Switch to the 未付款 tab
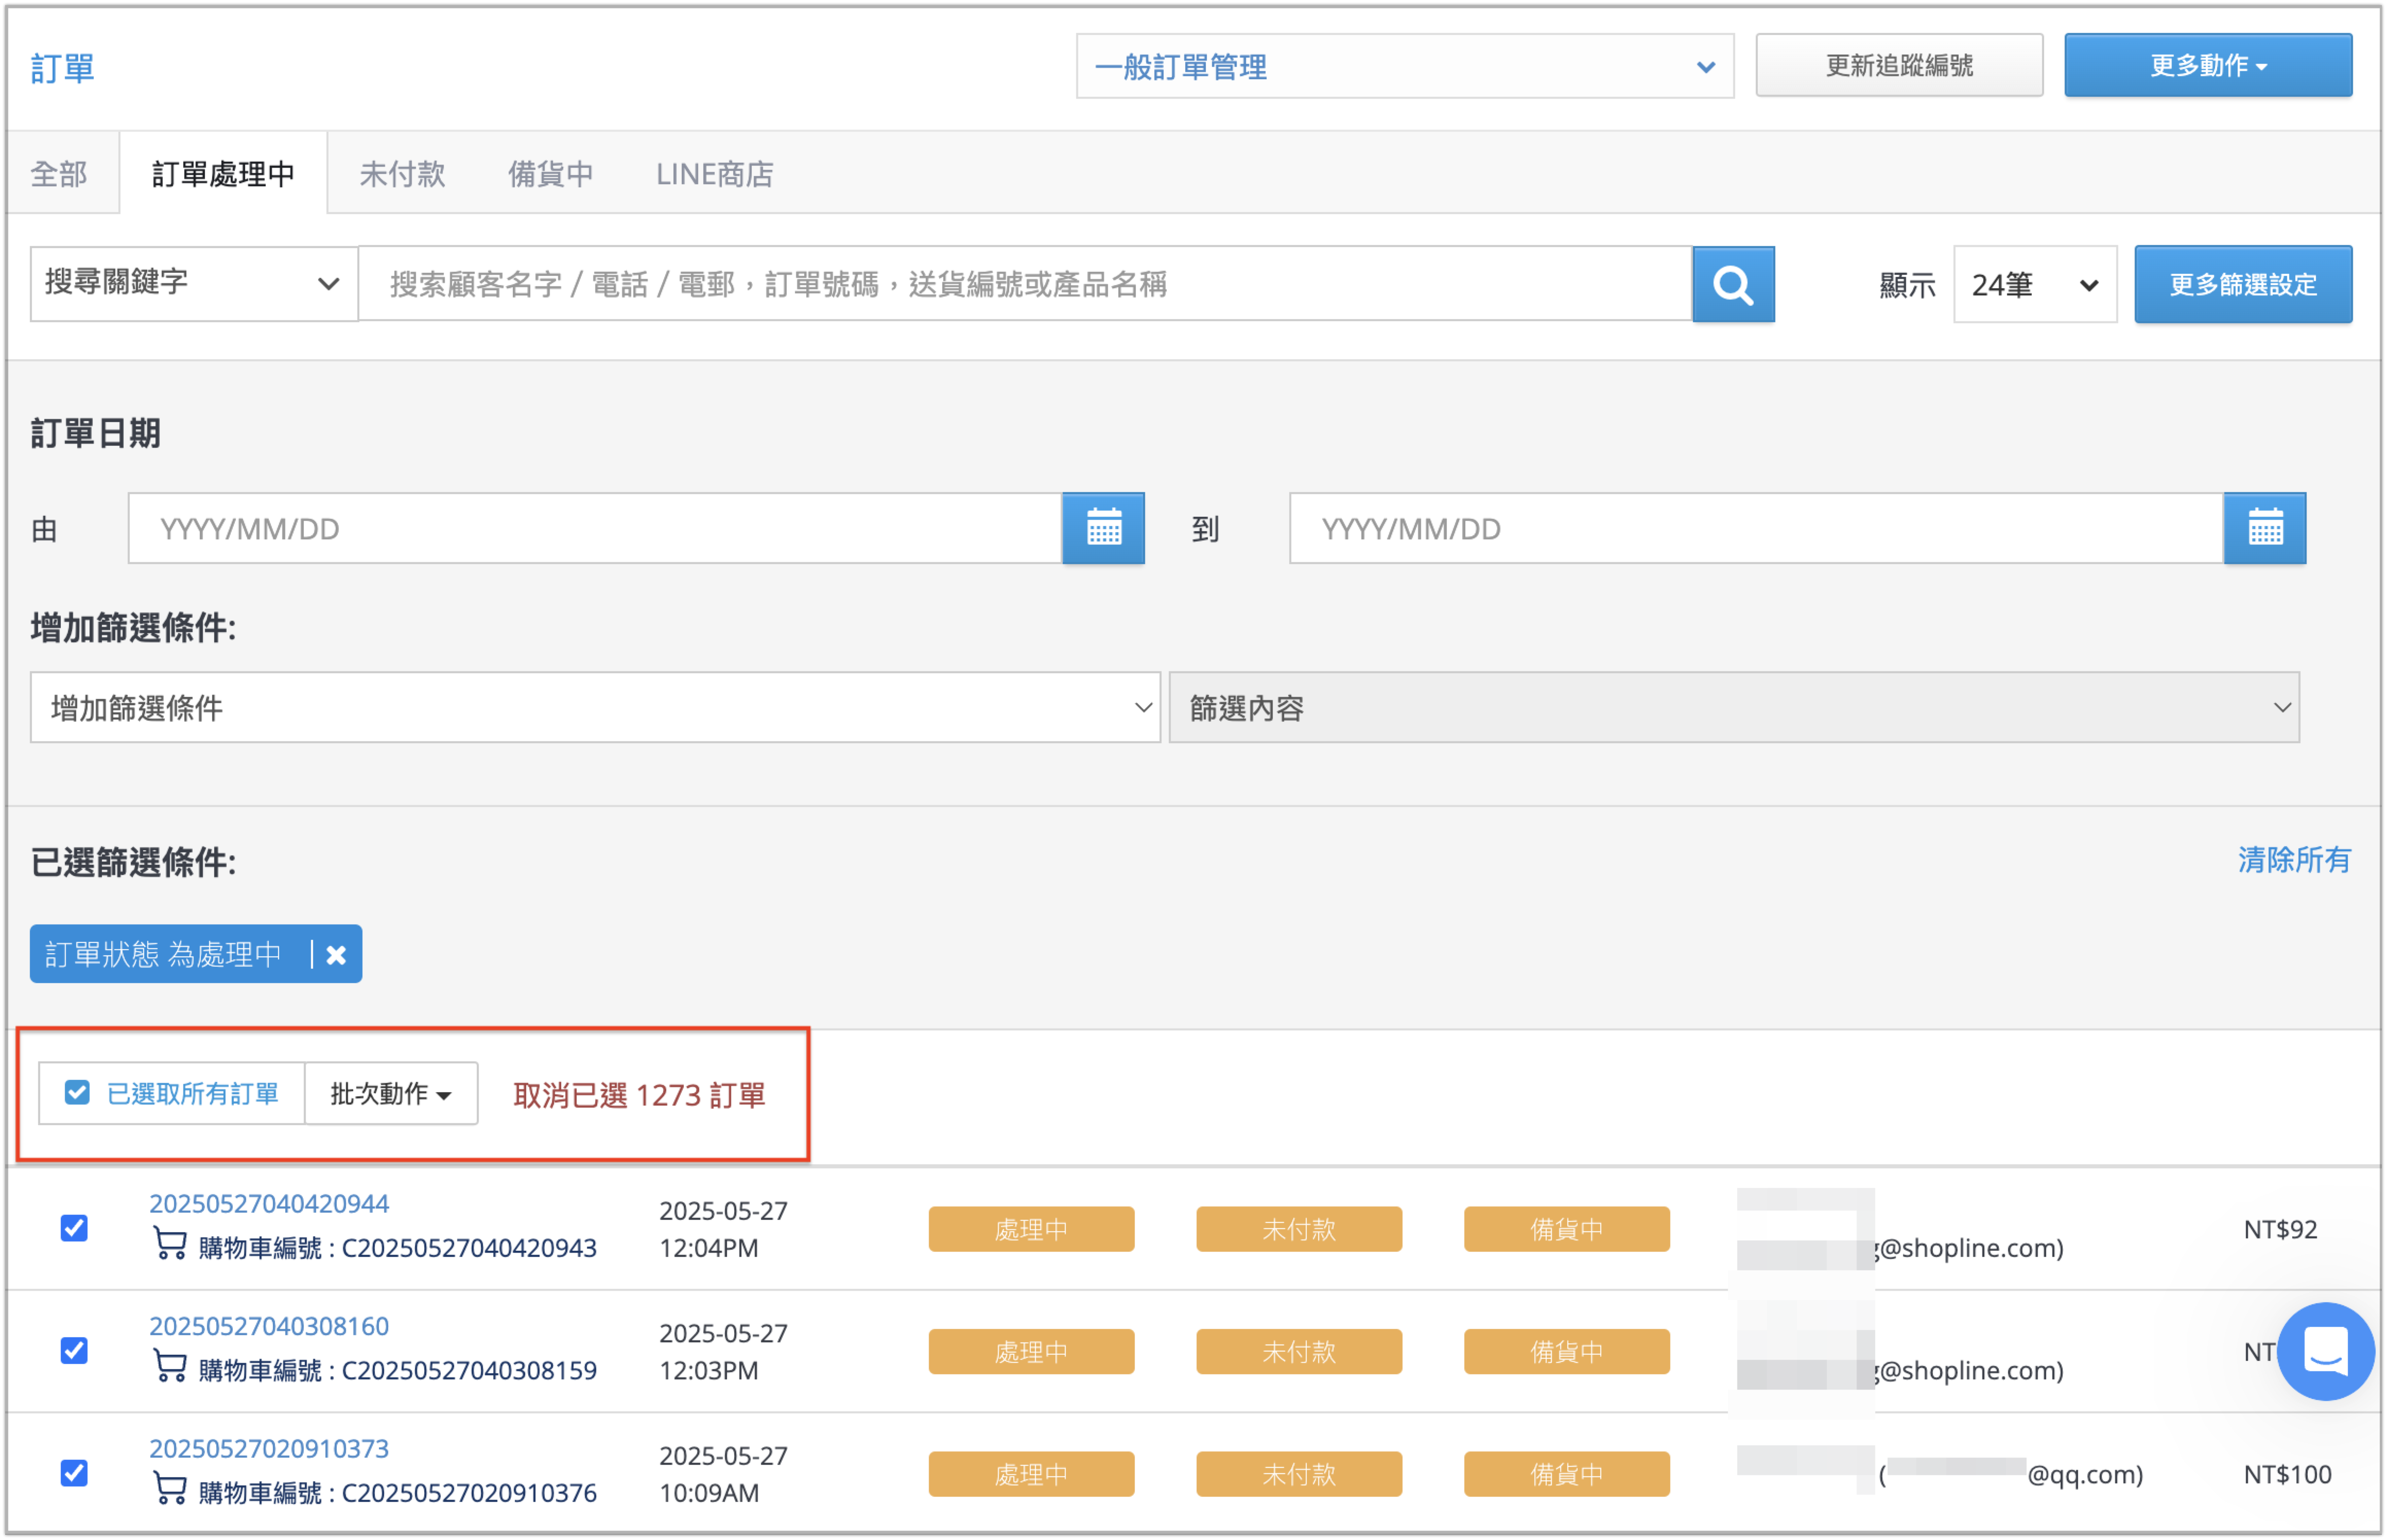The image size is (2387, 1540). (402, 174)
